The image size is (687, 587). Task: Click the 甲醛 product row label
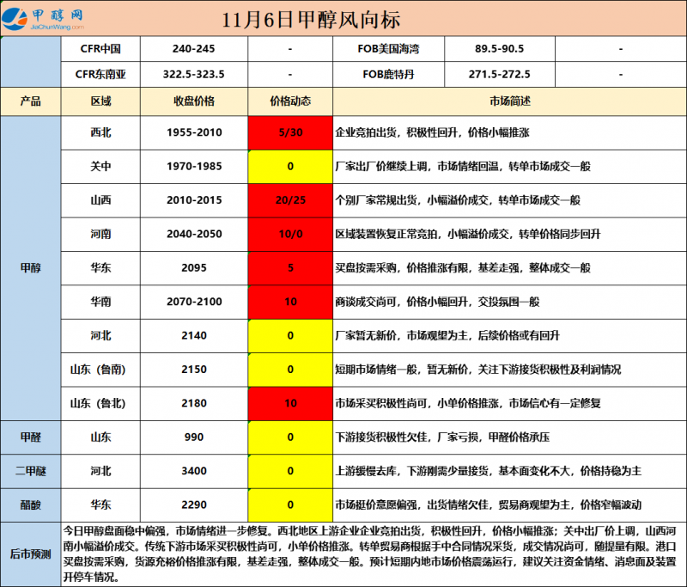[x=31, y=437]
